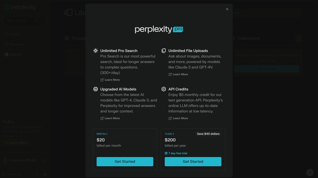Image resolution: width=318 pixels, height=178 pixels.
Task: Open the help question mark button
Action: pyautogui.click(x=310, y=172)
